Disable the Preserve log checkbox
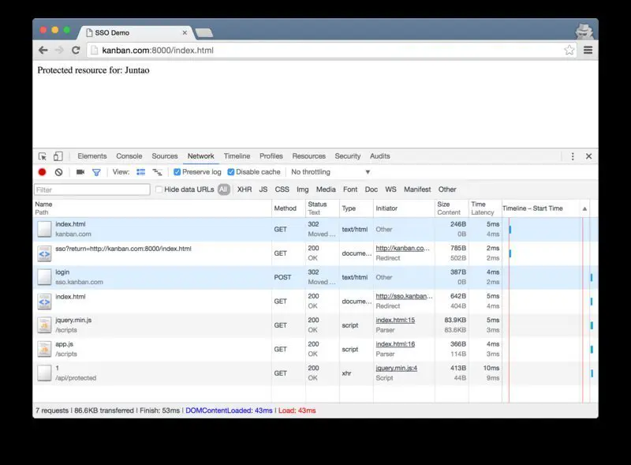The image size is (631, 465). pyautogui.click(x=177, y=172)
